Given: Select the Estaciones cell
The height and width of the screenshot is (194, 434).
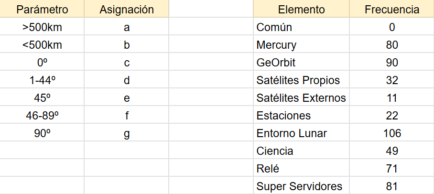Looking at the screenshot, I should pos(301,116).
